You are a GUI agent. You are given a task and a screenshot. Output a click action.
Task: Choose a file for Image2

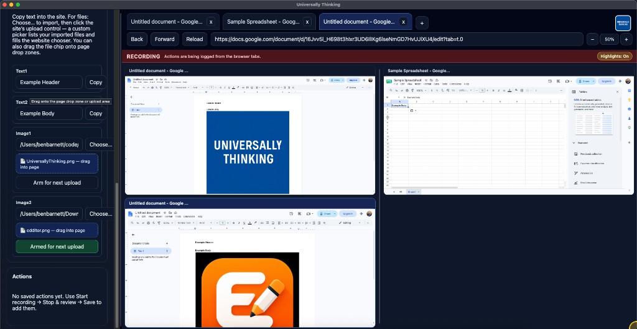click(101, 214)
